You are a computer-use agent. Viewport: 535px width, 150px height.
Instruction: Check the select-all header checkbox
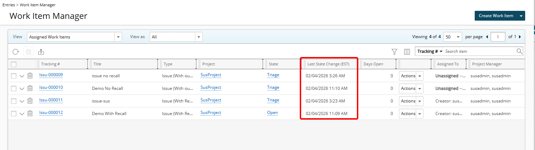(14, 64)
